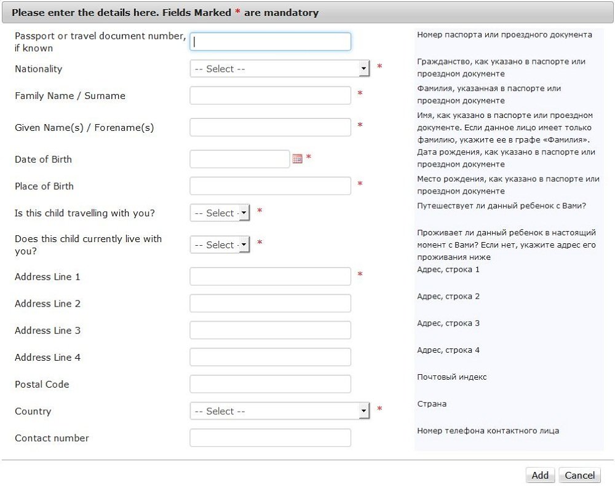Screen dimensions: 615x486
Task: Click the Given Name(s) / Forename(s) field
Action: (x=270, y=127)
